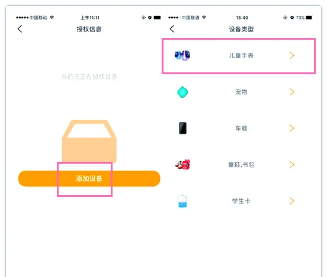Tap the back arrow on 设备类型 screen
The image size is (327, 277).
[172, 29]
